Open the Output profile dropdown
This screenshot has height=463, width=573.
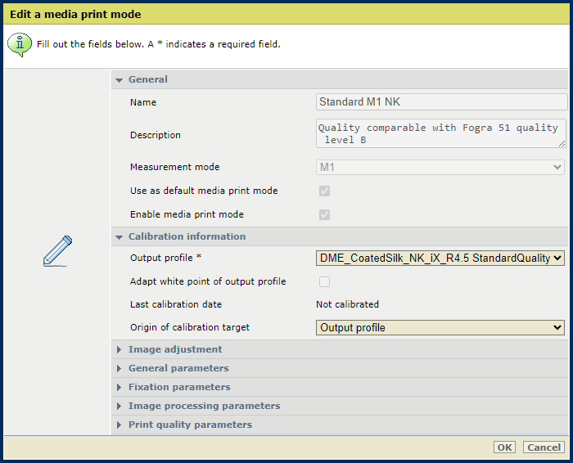pos(440,258)
